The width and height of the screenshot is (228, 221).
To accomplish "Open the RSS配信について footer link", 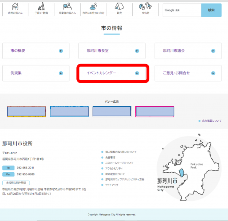I will [x=115, y=174].
